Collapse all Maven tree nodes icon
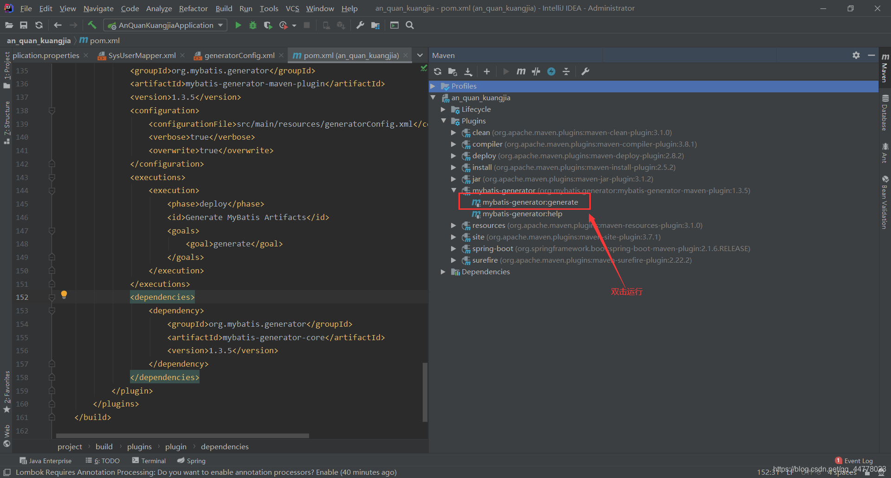 coord(566,71)
